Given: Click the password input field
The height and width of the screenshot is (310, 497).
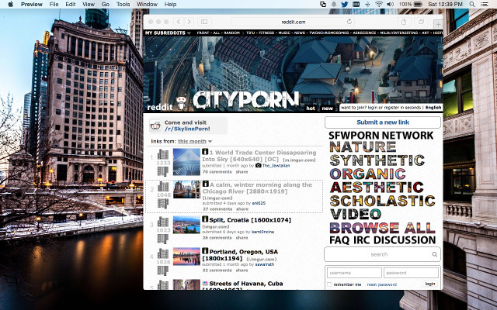Looking at the screenshot, I should tap(411, 273).
